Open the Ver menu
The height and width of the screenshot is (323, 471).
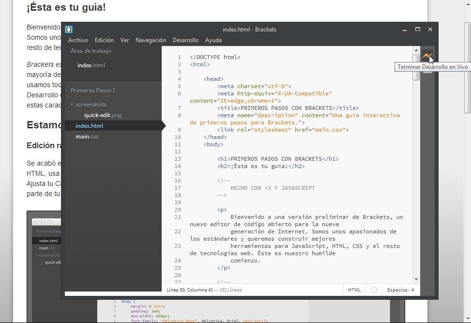pyautogui.click(x=125, y=40)
